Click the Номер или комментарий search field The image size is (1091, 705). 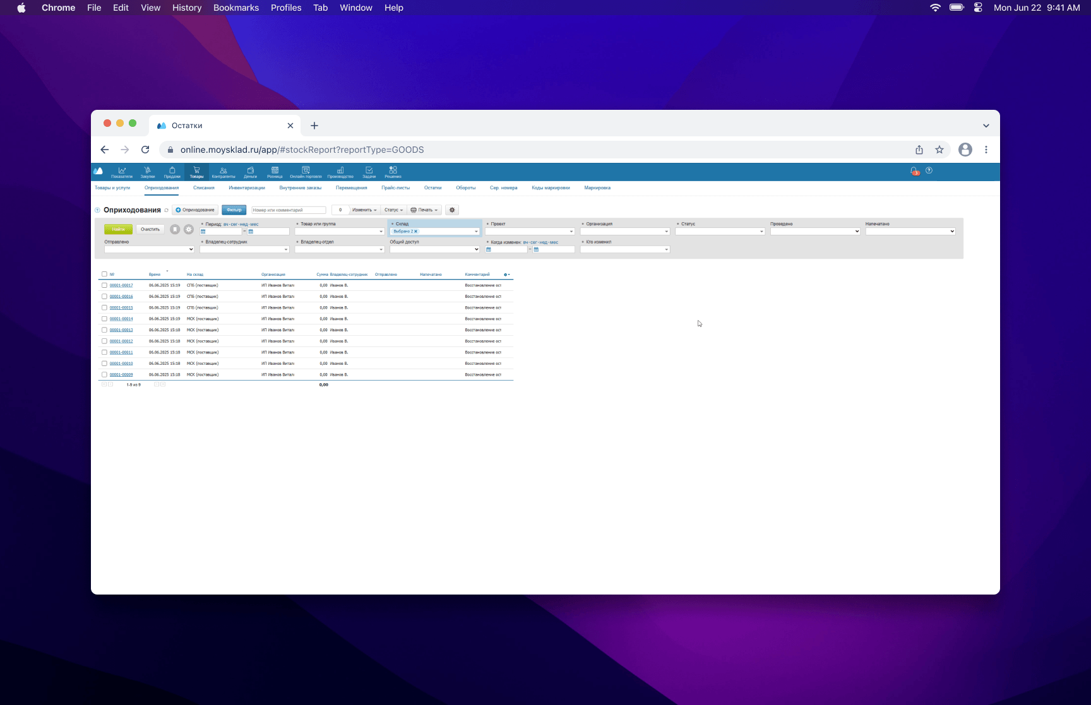tap(289, 210)
